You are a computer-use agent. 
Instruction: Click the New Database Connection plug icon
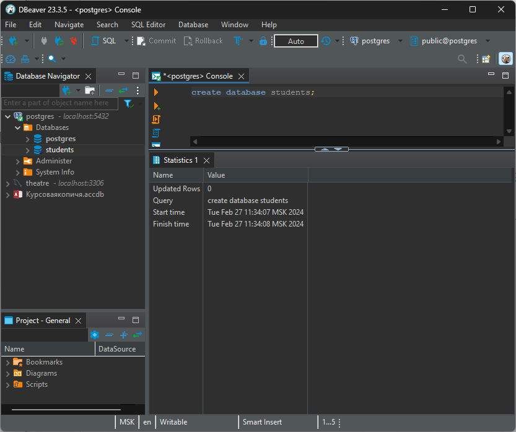[x=14, y=41]
